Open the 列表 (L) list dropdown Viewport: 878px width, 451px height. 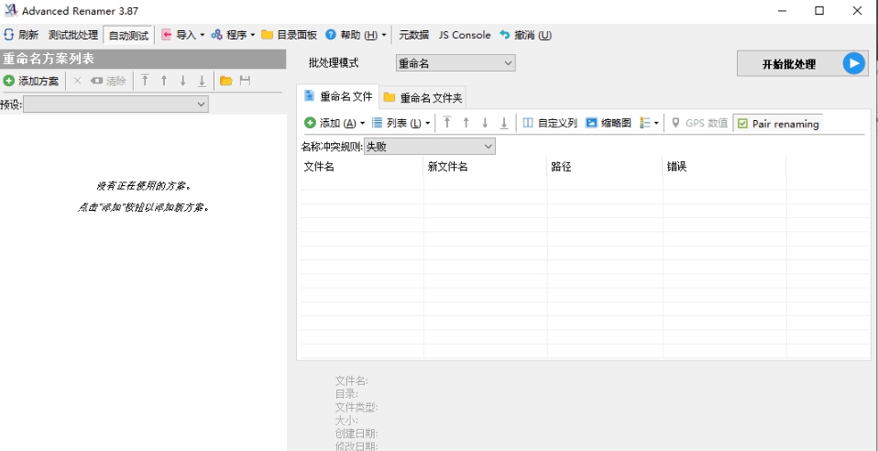tap(401, 123)
